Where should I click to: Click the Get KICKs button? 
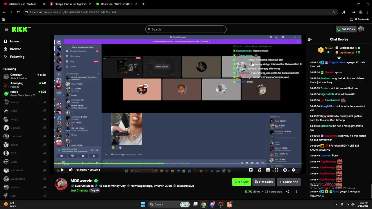click(x=346, y=29)
